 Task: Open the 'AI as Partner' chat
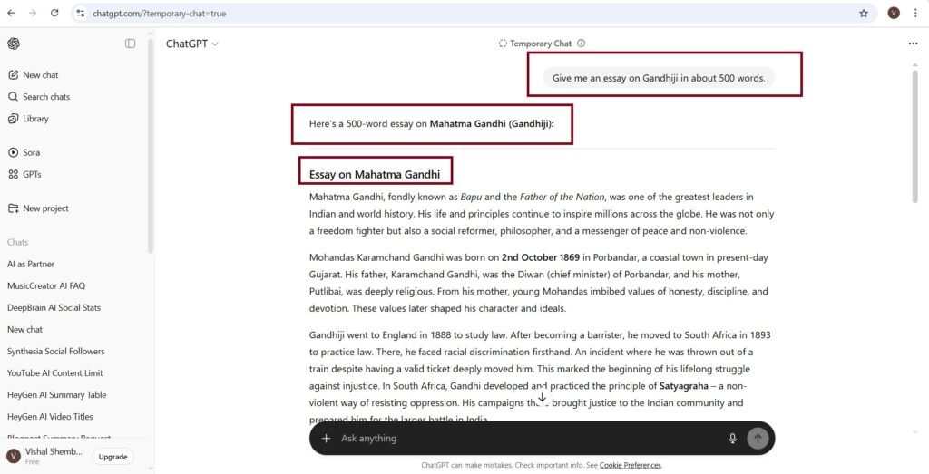tap(31, 265)
